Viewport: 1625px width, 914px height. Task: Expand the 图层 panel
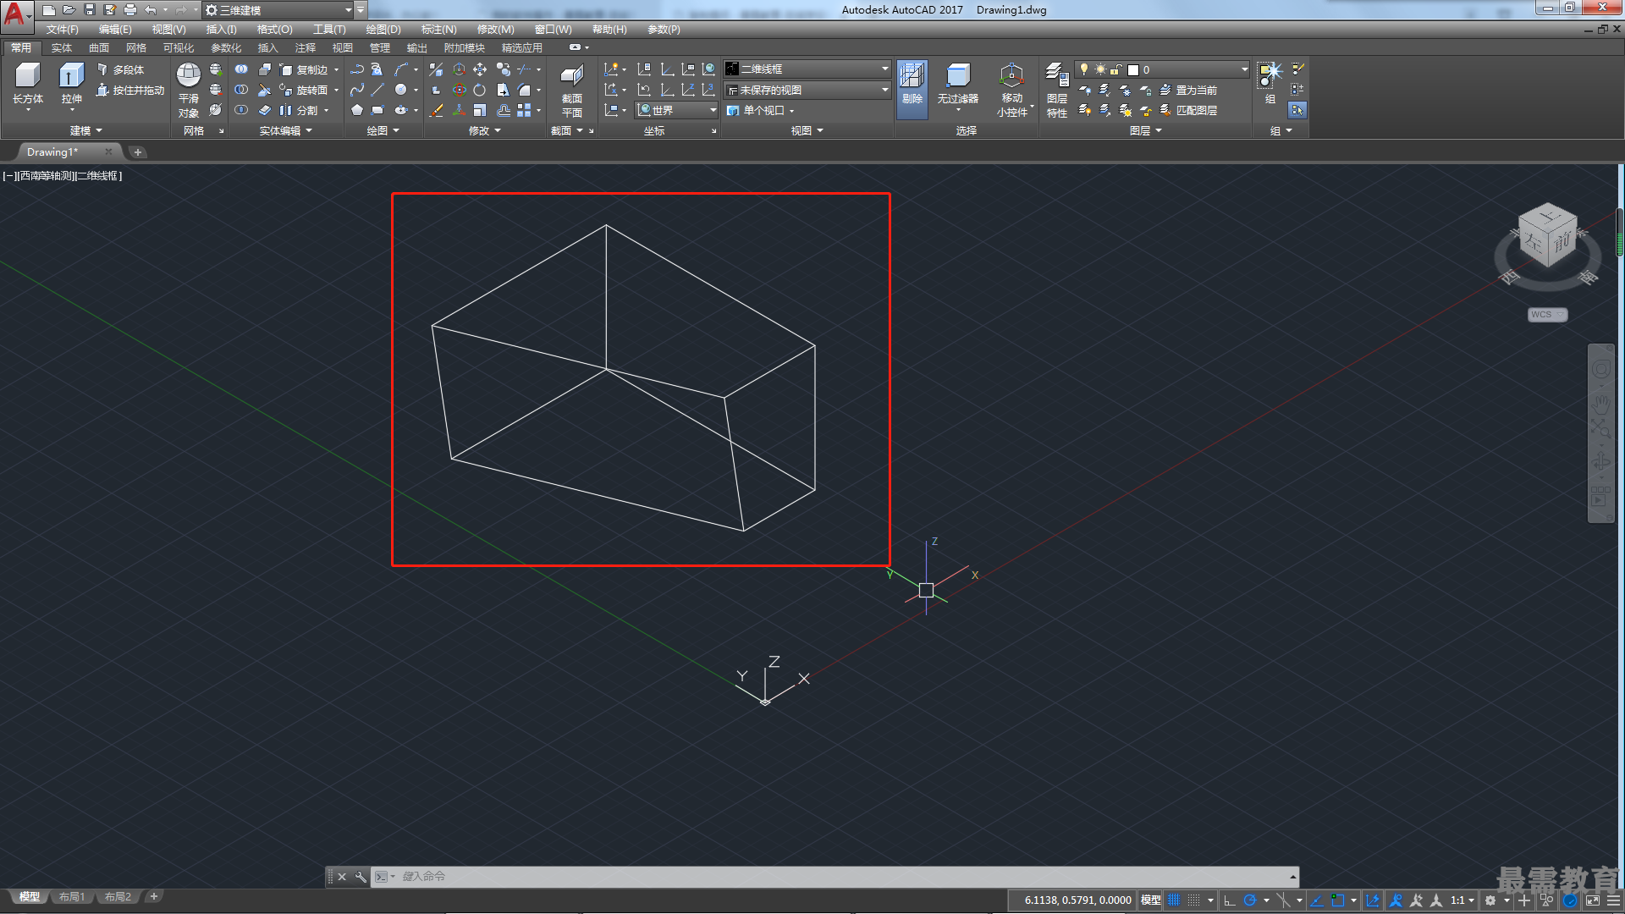click(1146, 130)
